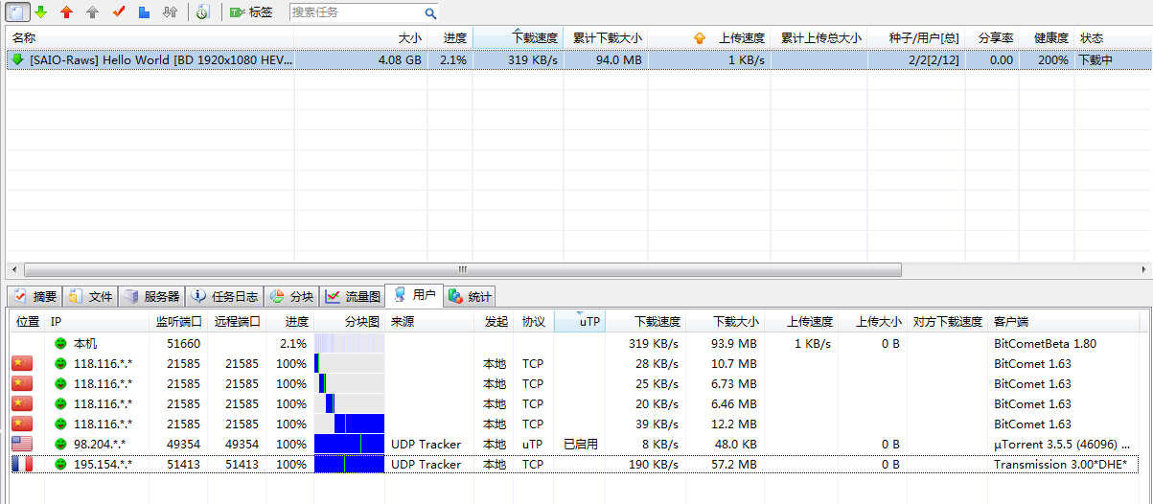Viewport: 1153px width, 504px height.
Task: Click the gray up-down arrows toolbar icon
Action: click(170, 12)
